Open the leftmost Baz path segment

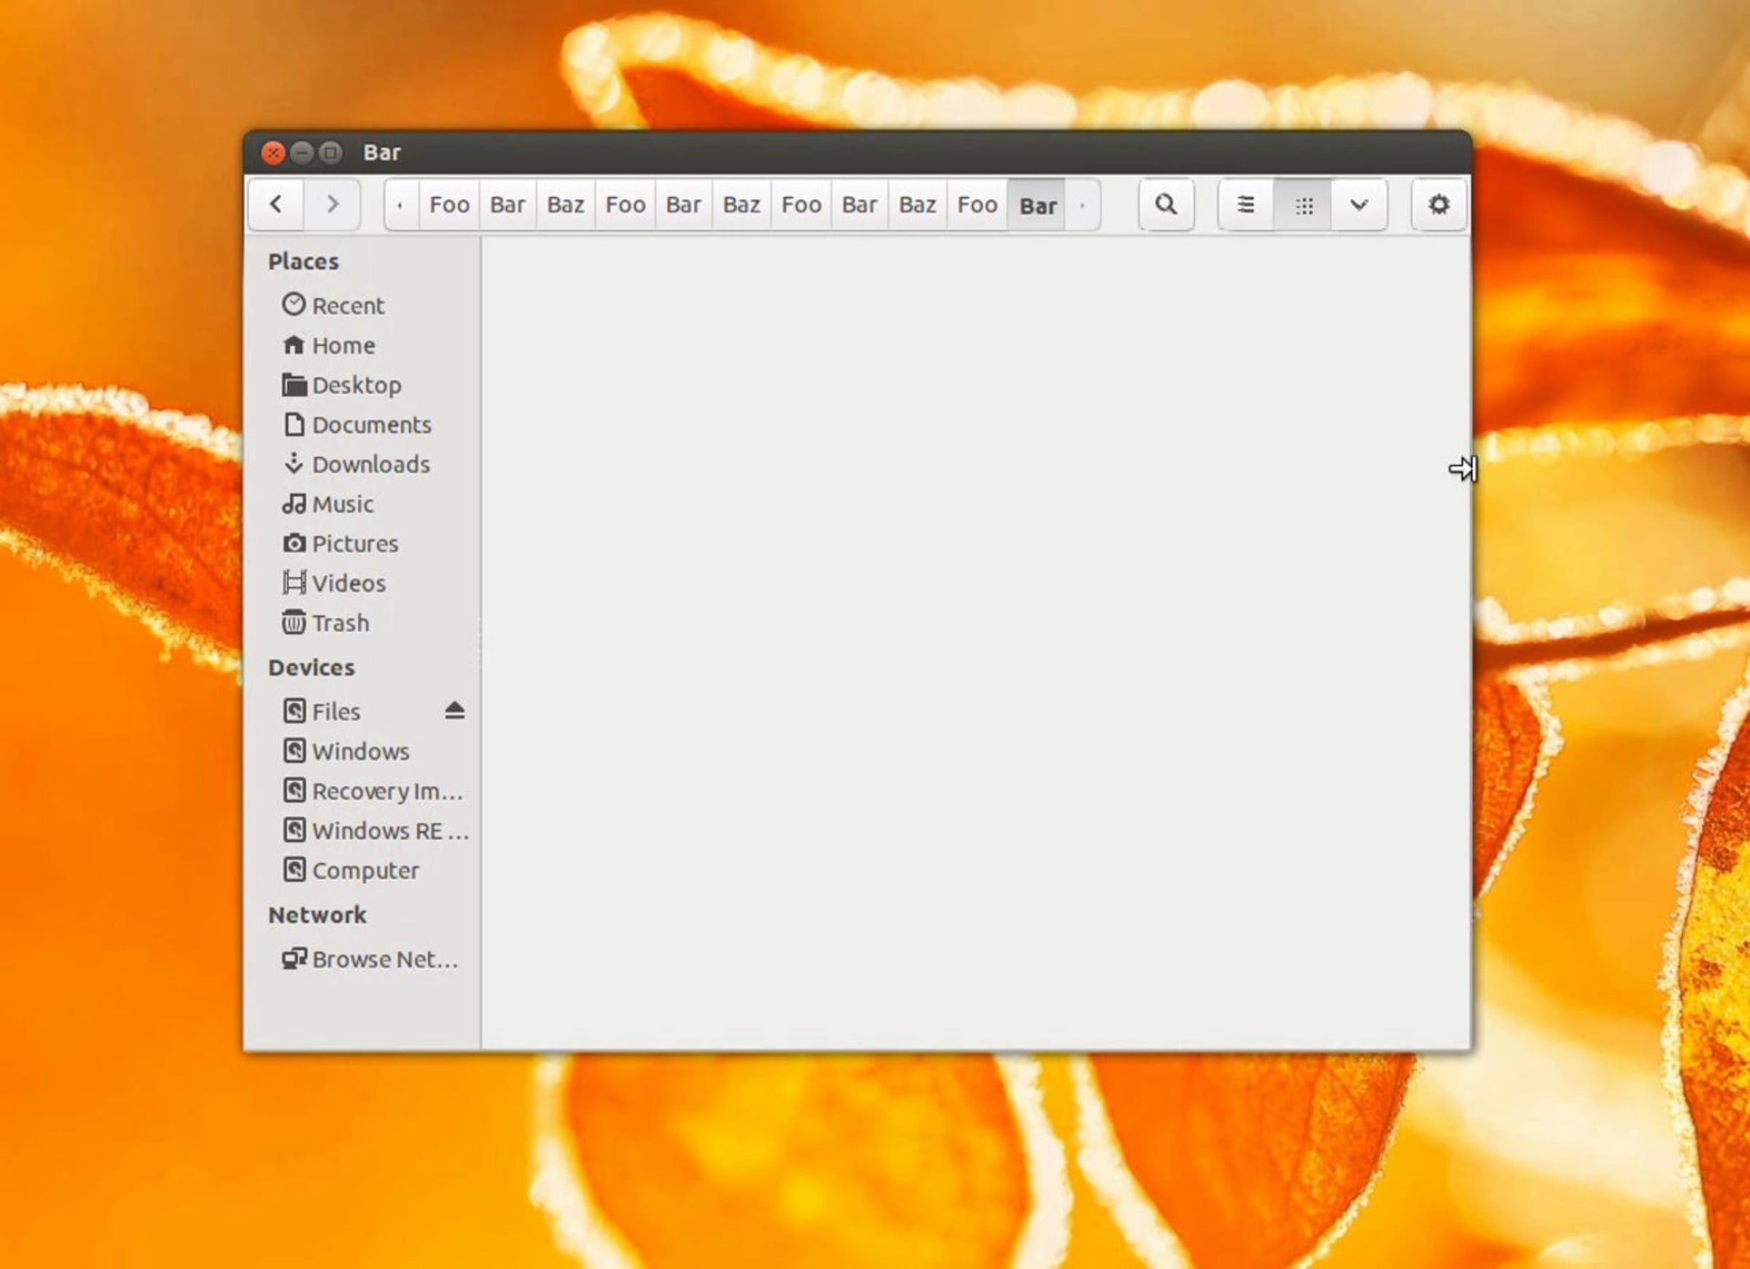566,204
